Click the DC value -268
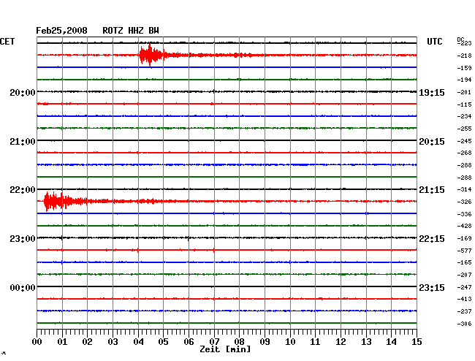The height and width of the screenshot is (361, 475). click(x=464, y=153)
